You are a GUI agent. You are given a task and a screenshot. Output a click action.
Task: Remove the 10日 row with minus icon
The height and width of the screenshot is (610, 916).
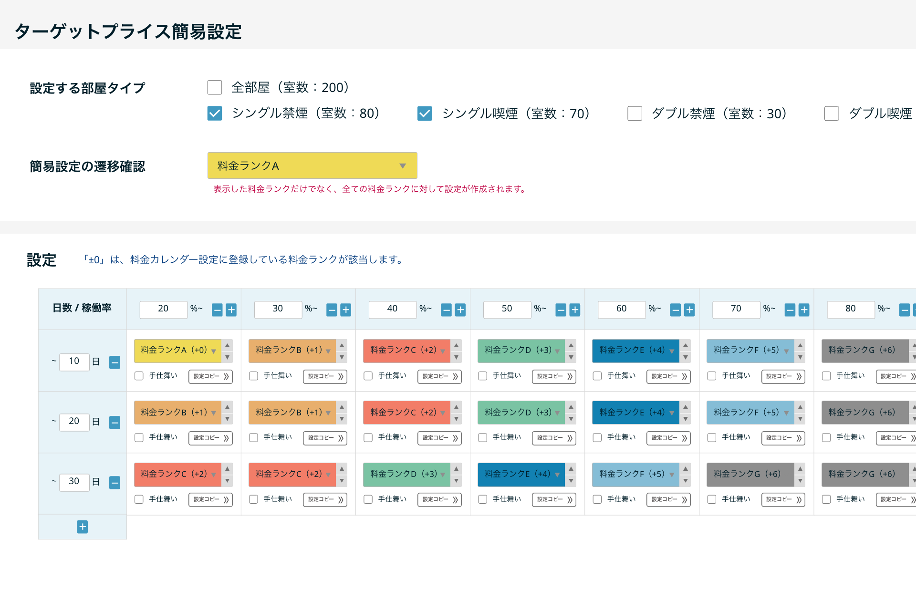[x=114, y=362]
